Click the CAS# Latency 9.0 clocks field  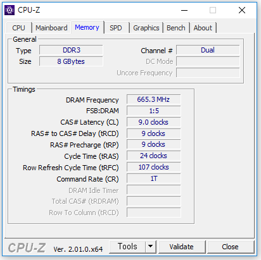tap(153, 122)
